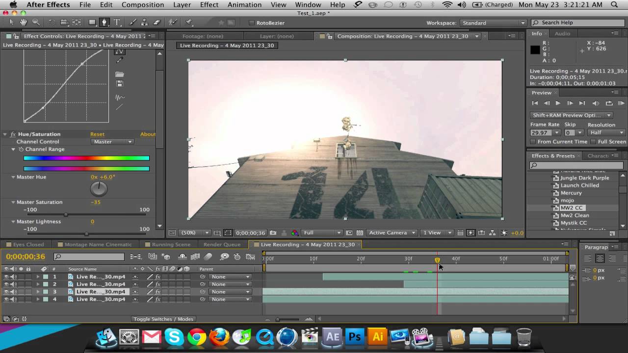Select the Selection arrow tool
Image resolution: width=628 pixels, height=353 pixels.
click(12, 23)
